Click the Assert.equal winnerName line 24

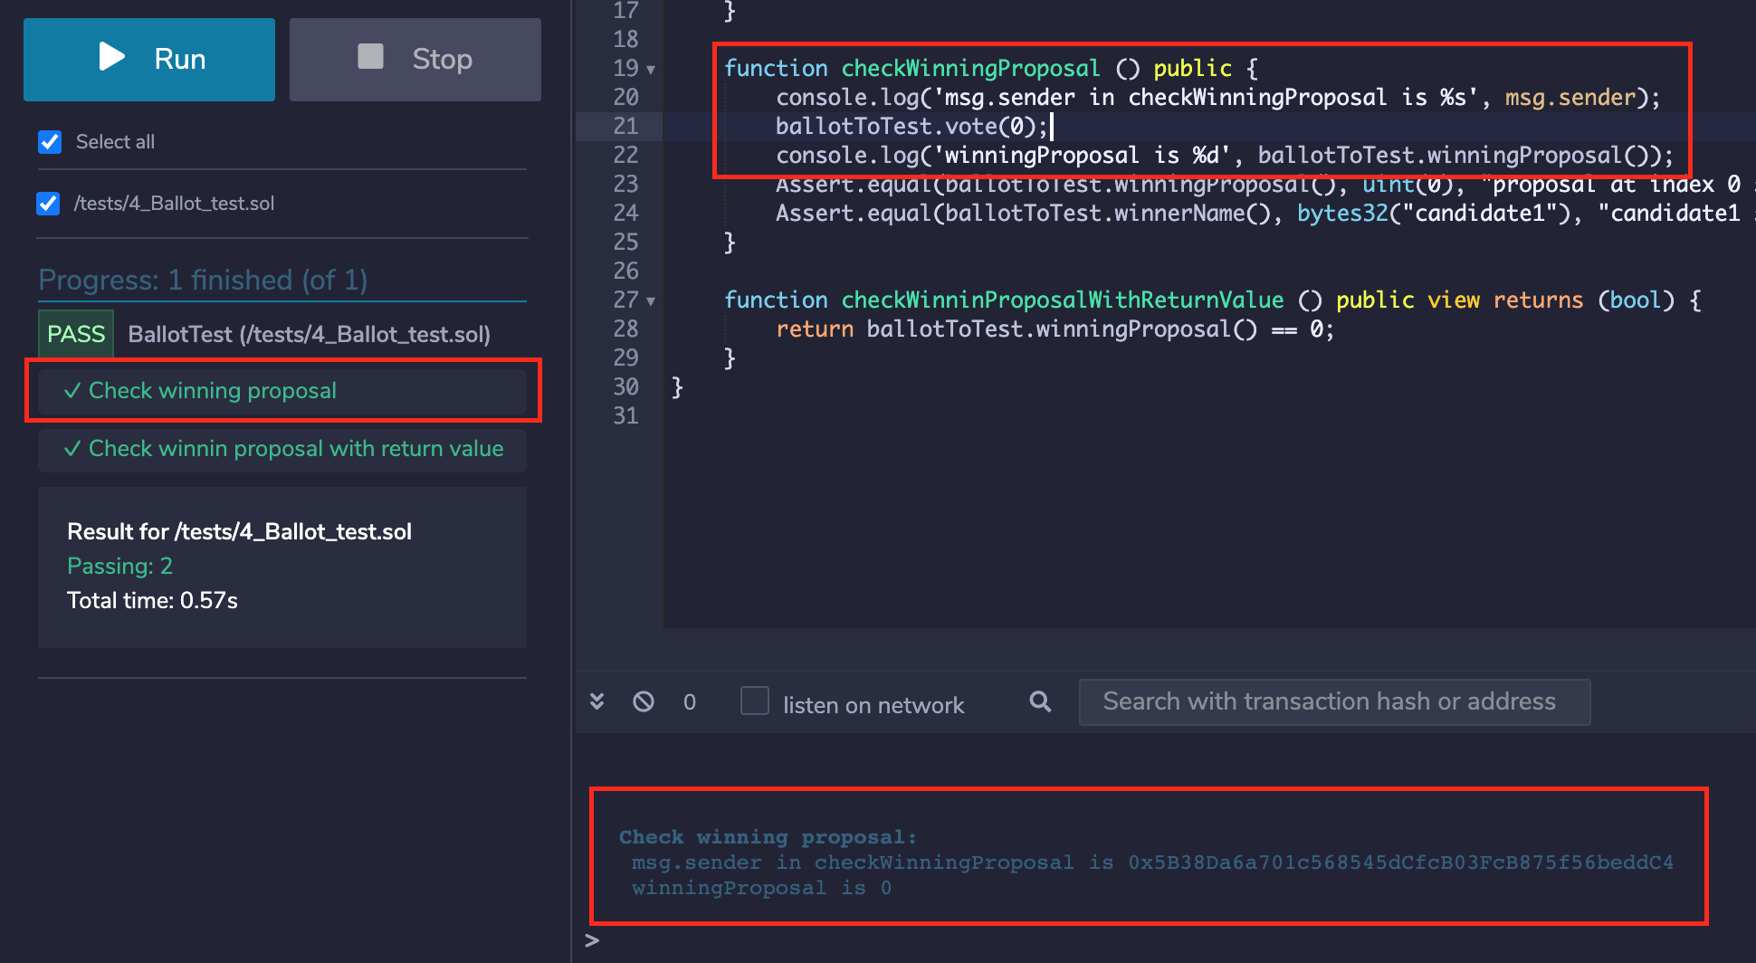(1265, 214)
